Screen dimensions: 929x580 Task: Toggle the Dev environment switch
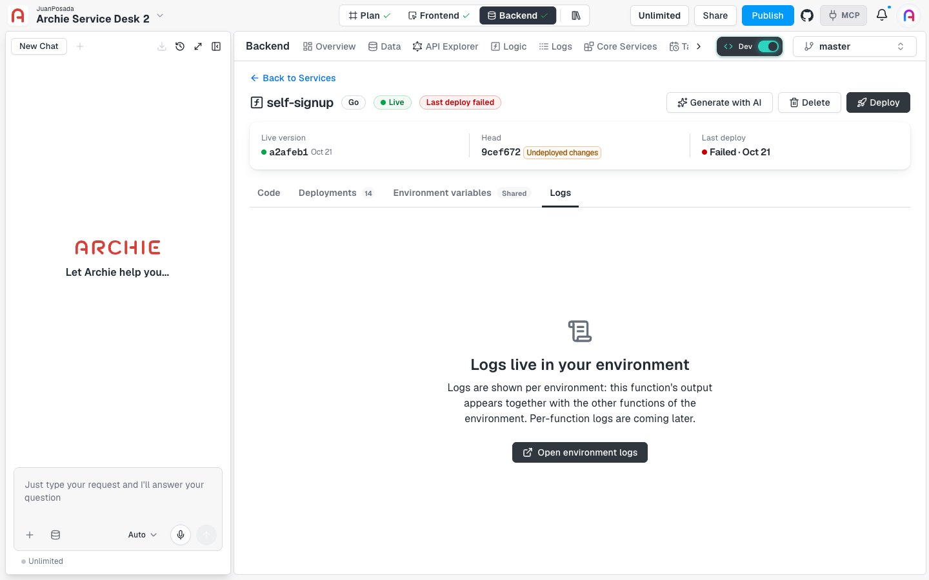768,46
